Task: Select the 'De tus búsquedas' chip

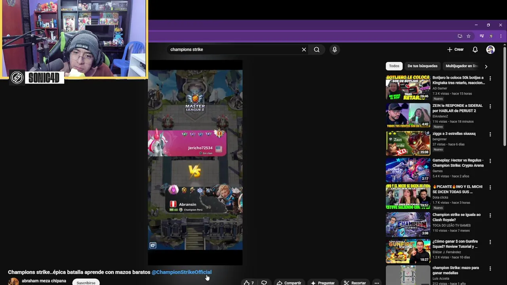Action: tap(422, 66)
